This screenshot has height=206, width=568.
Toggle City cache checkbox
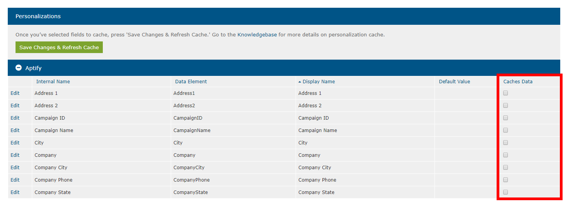coord(506,142)
